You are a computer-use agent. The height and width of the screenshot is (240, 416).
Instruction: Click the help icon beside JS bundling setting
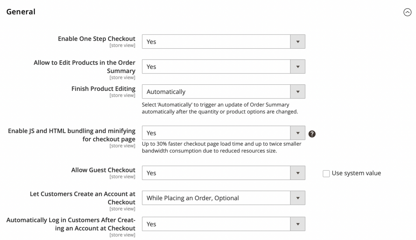(x=312, y=133)
